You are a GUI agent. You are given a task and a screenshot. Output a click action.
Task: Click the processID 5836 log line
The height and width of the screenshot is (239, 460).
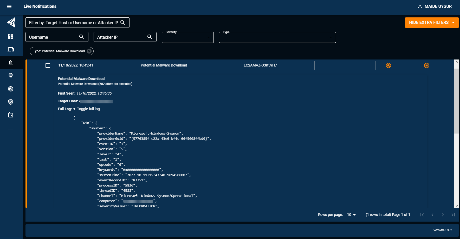[117, 185]
